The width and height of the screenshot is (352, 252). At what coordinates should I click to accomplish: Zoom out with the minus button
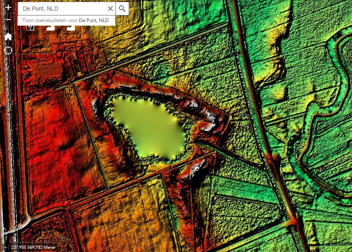click(8, 20)
